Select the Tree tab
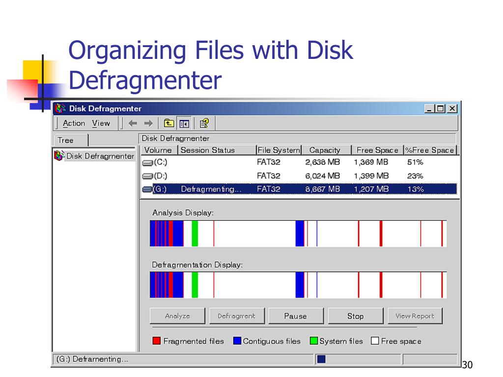 tap(71, 140)
